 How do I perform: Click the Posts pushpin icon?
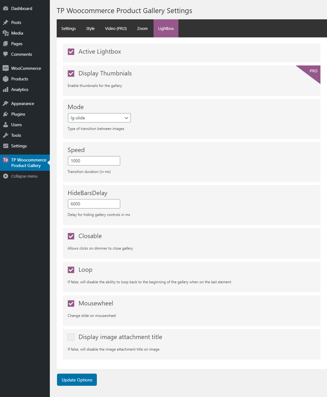coord(6,22)
